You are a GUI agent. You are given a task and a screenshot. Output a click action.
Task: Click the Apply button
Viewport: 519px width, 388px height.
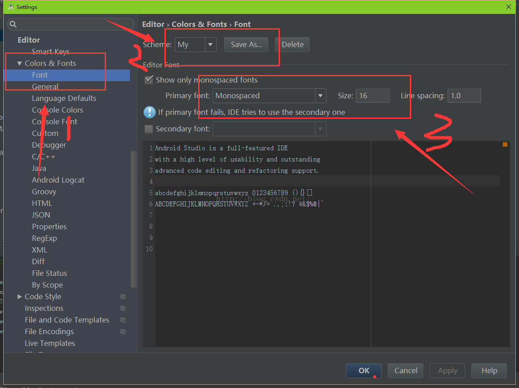[x=447, y=371]
